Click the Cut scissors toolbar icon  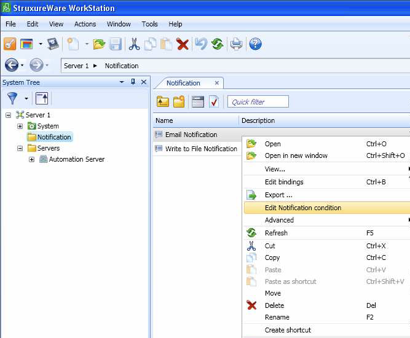click(134, 44)
